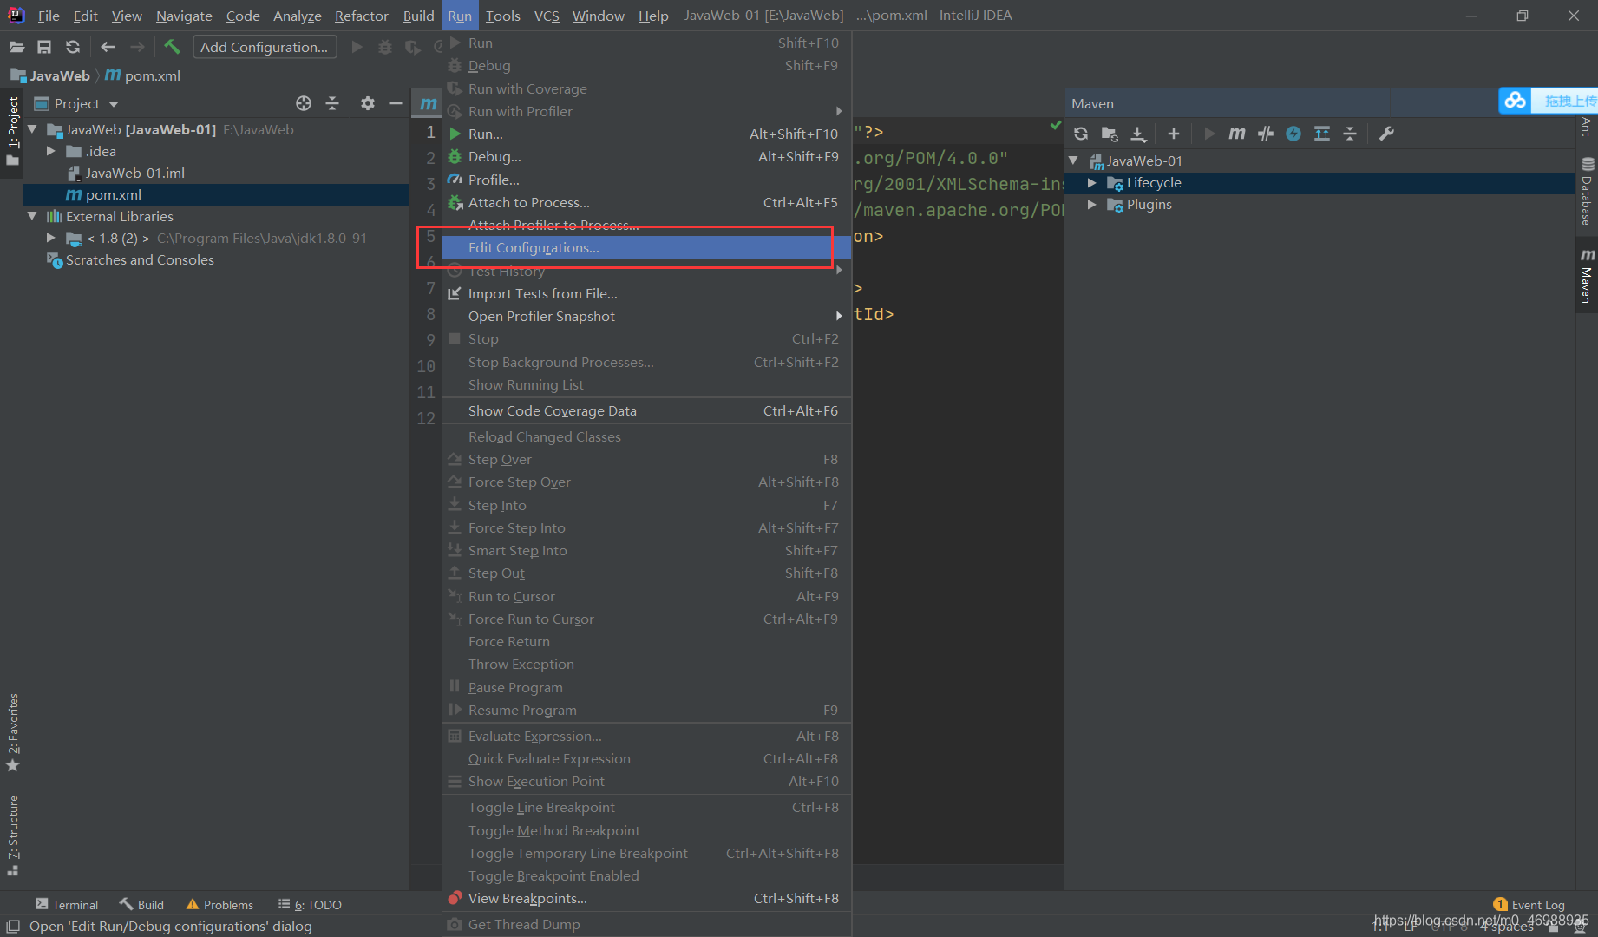This screenshot has width=1598, height=937.
Task: Open the Event Log
Action: click(x=1529, y=904)
